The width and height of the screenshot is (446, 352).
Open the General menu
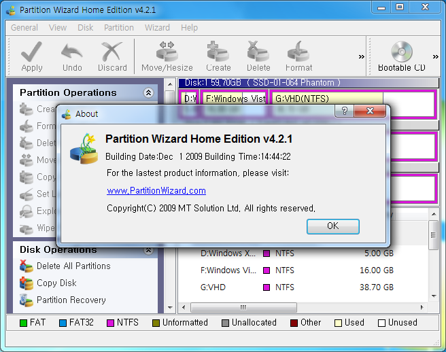point(24,28)
